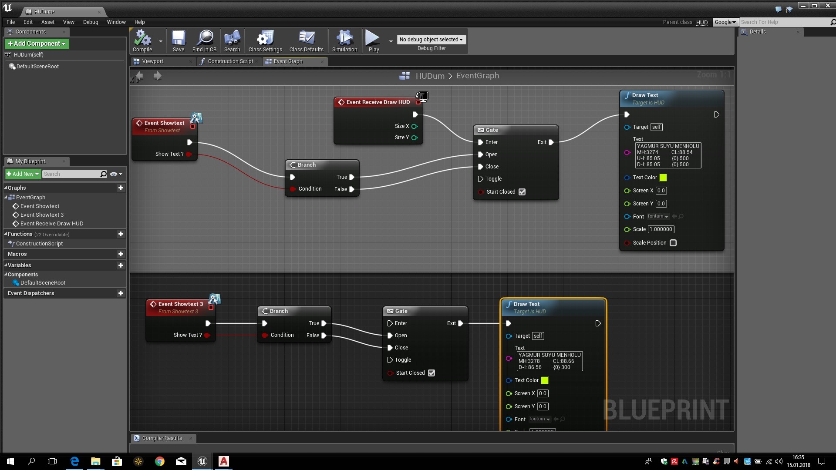Change font dropdown on upper Draw Text
The width and height of the screenshot is (836, 470).
[x=657, y=216]
